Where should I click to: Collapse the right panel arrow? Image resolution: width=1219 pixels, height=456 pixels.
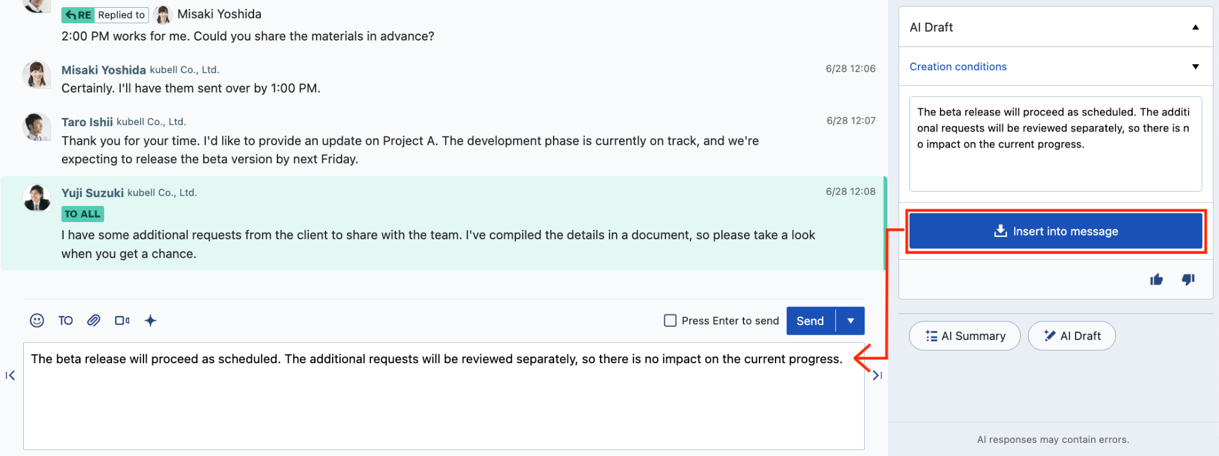coord(877,375)
